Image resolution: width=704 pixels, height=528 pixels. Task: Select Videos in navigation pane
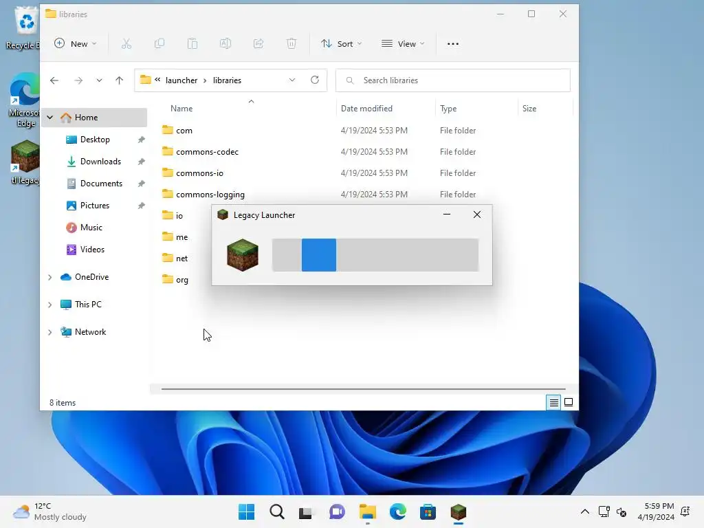[x=92, y=250]
